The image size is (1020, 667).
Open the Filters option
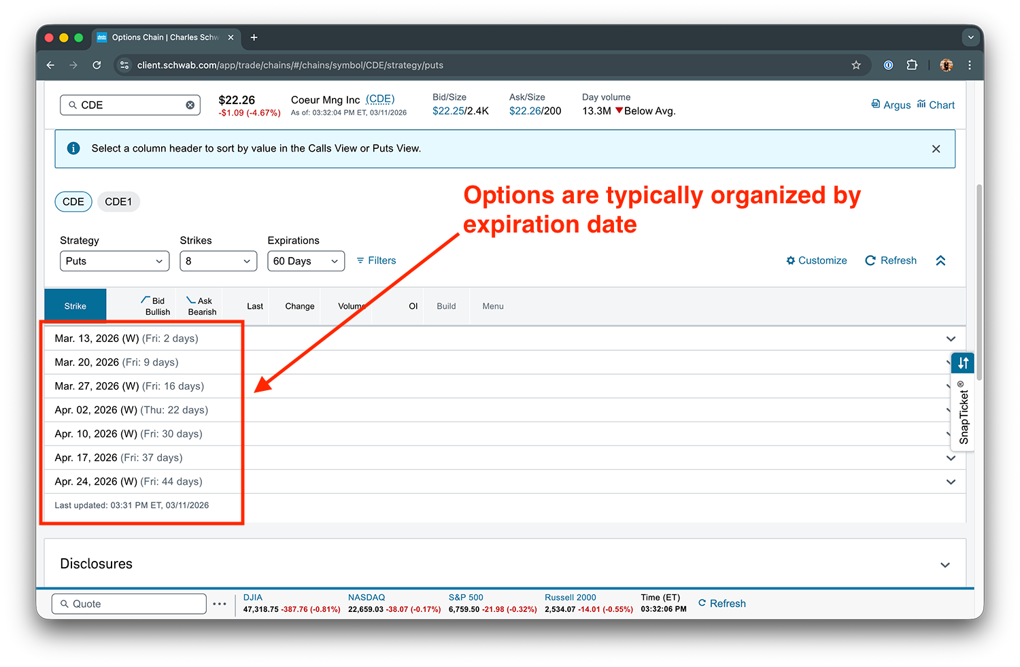[376, 260]
